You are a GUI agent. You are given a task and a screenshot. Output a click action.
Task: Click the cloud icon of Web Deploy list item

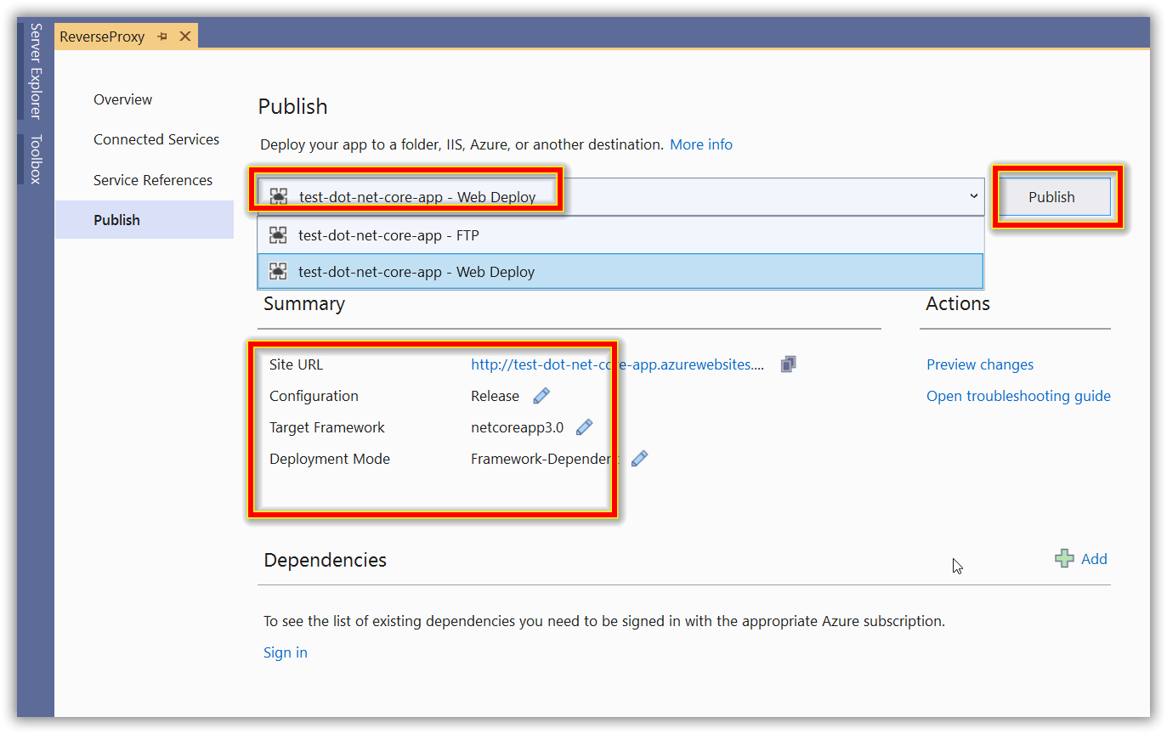[x=278, y=272]
